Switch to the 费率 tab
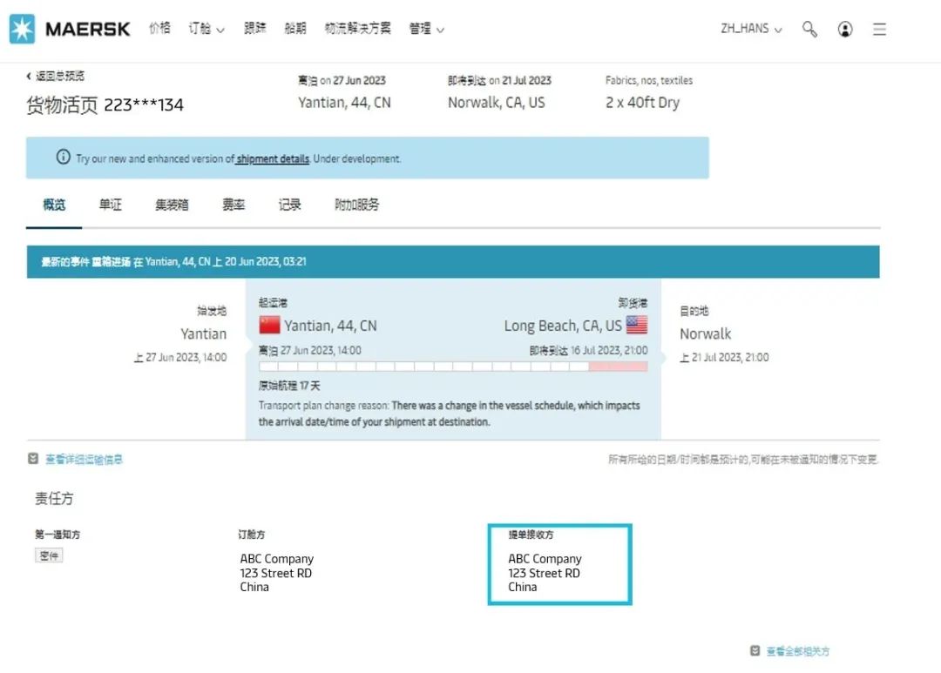 pyautogui.click(x=234, y=205)
